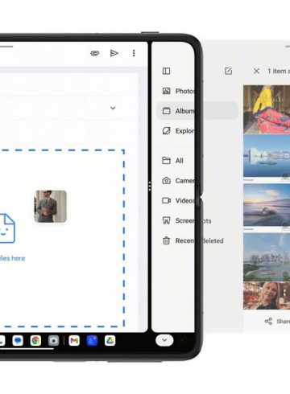This screenshot has width=290, height=394.
Task: Open Recently deleted in Gallery sidebar
Action: 193,240
